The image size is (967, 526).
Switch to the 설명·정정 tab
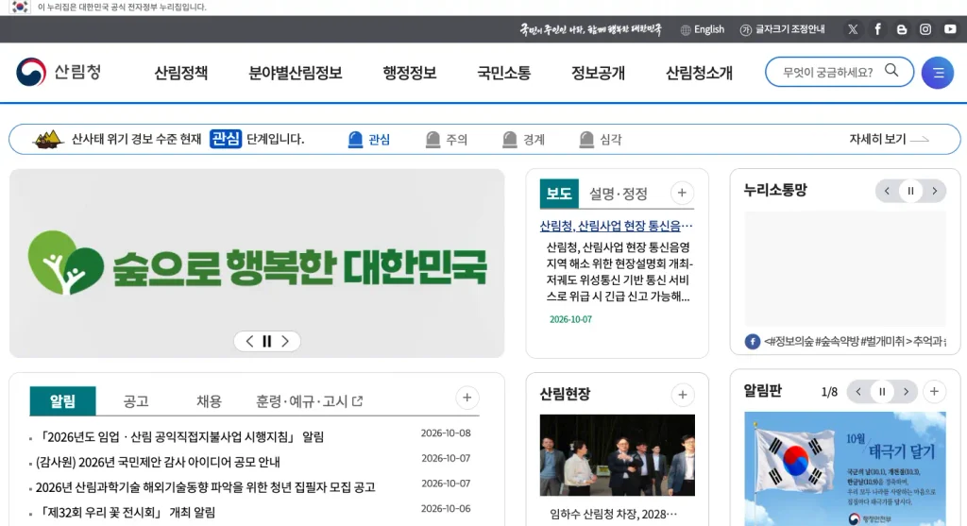[x=618, y=195]
